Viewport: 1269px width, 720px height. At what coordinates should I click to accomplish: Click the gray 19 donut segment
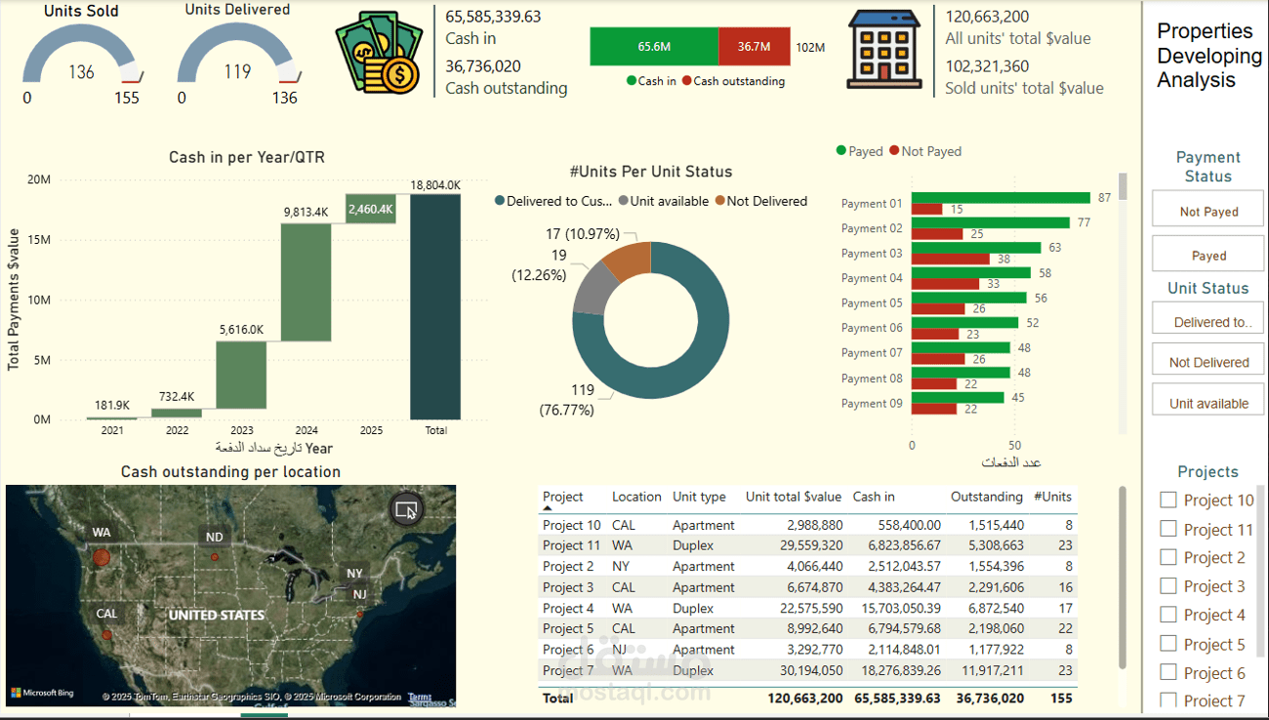point(592,287)
